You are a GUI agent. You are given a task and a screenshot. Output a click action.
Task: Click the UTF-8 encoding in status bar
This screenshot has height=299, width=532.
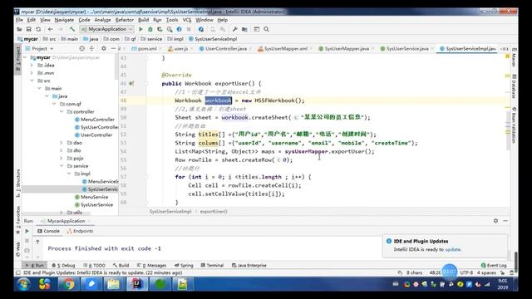(466, 272)
